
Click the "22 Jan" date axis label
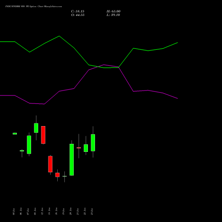(85, 211)
